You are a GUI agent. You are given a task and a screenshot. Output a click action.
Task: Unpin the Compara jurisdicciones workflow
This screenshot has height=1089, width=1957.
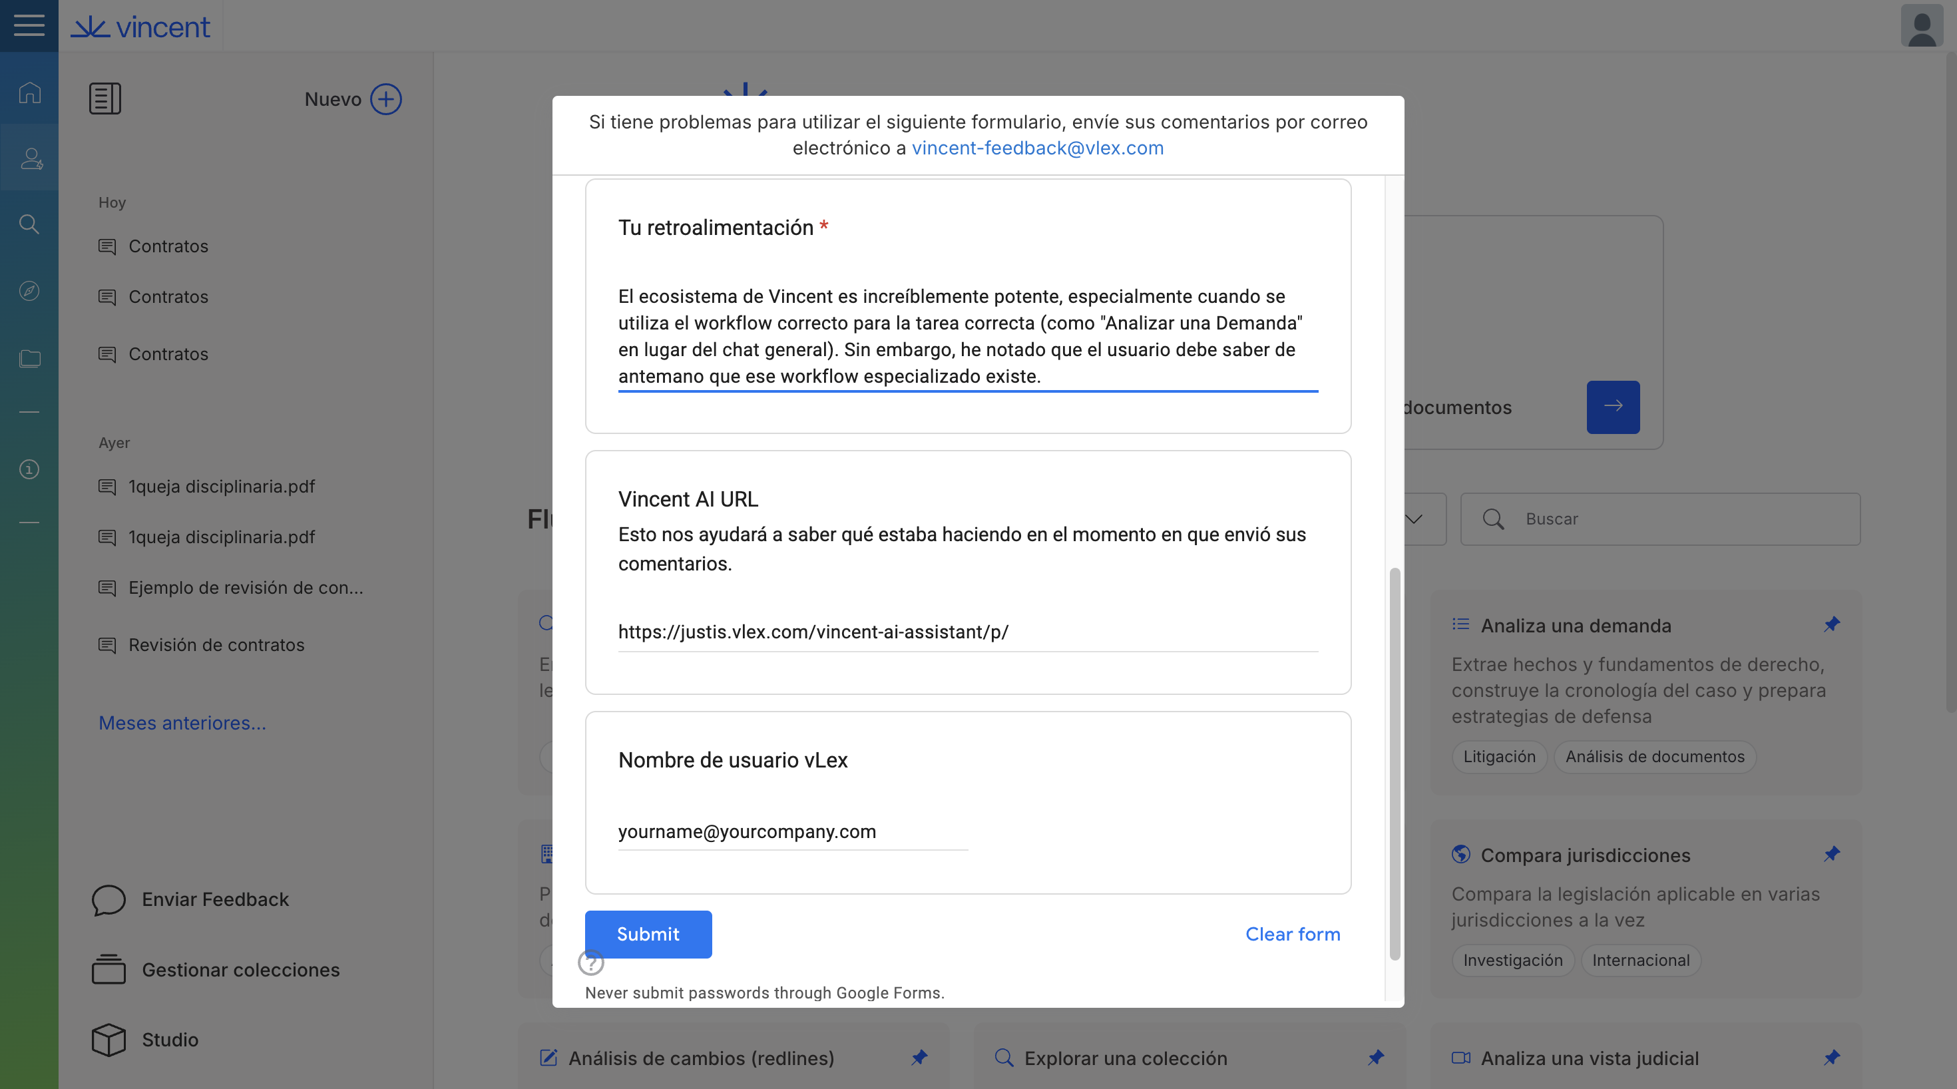pyautogui.click(x=1832, y=854)
